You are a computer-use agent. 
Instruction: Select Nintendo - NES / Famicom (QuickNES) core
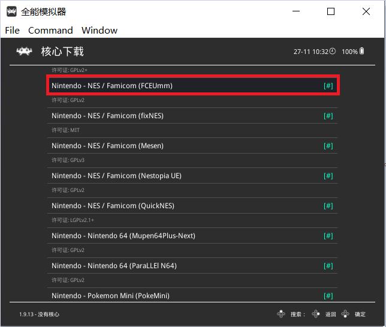click(x=192, y=206)
